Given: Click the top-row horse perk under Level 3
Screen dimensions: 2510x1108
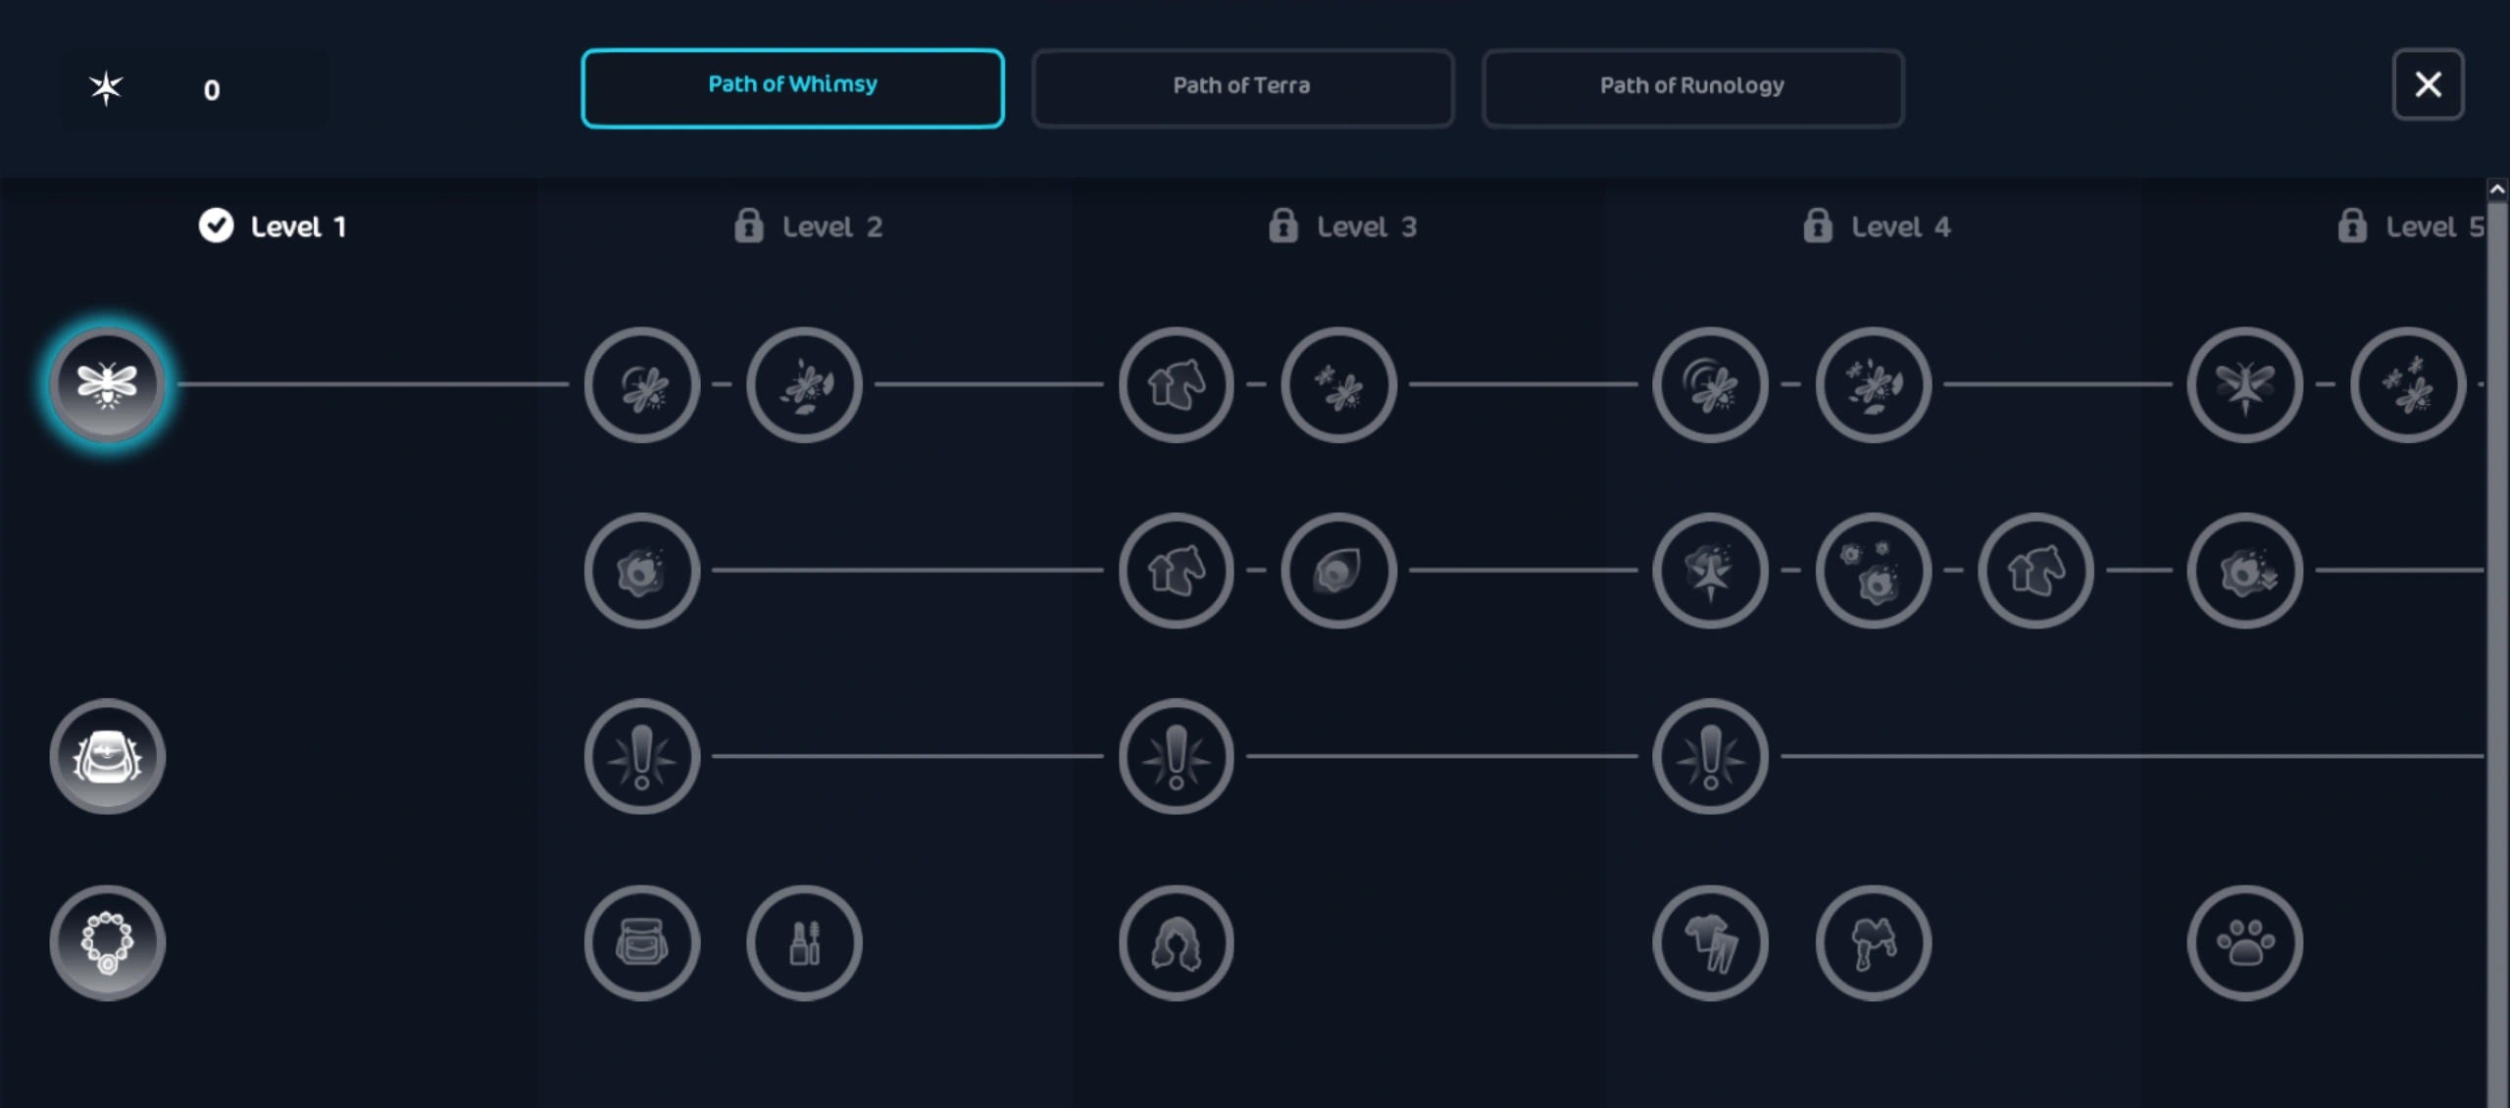Looking at the screenshot, I should (x=1176, y=383).
